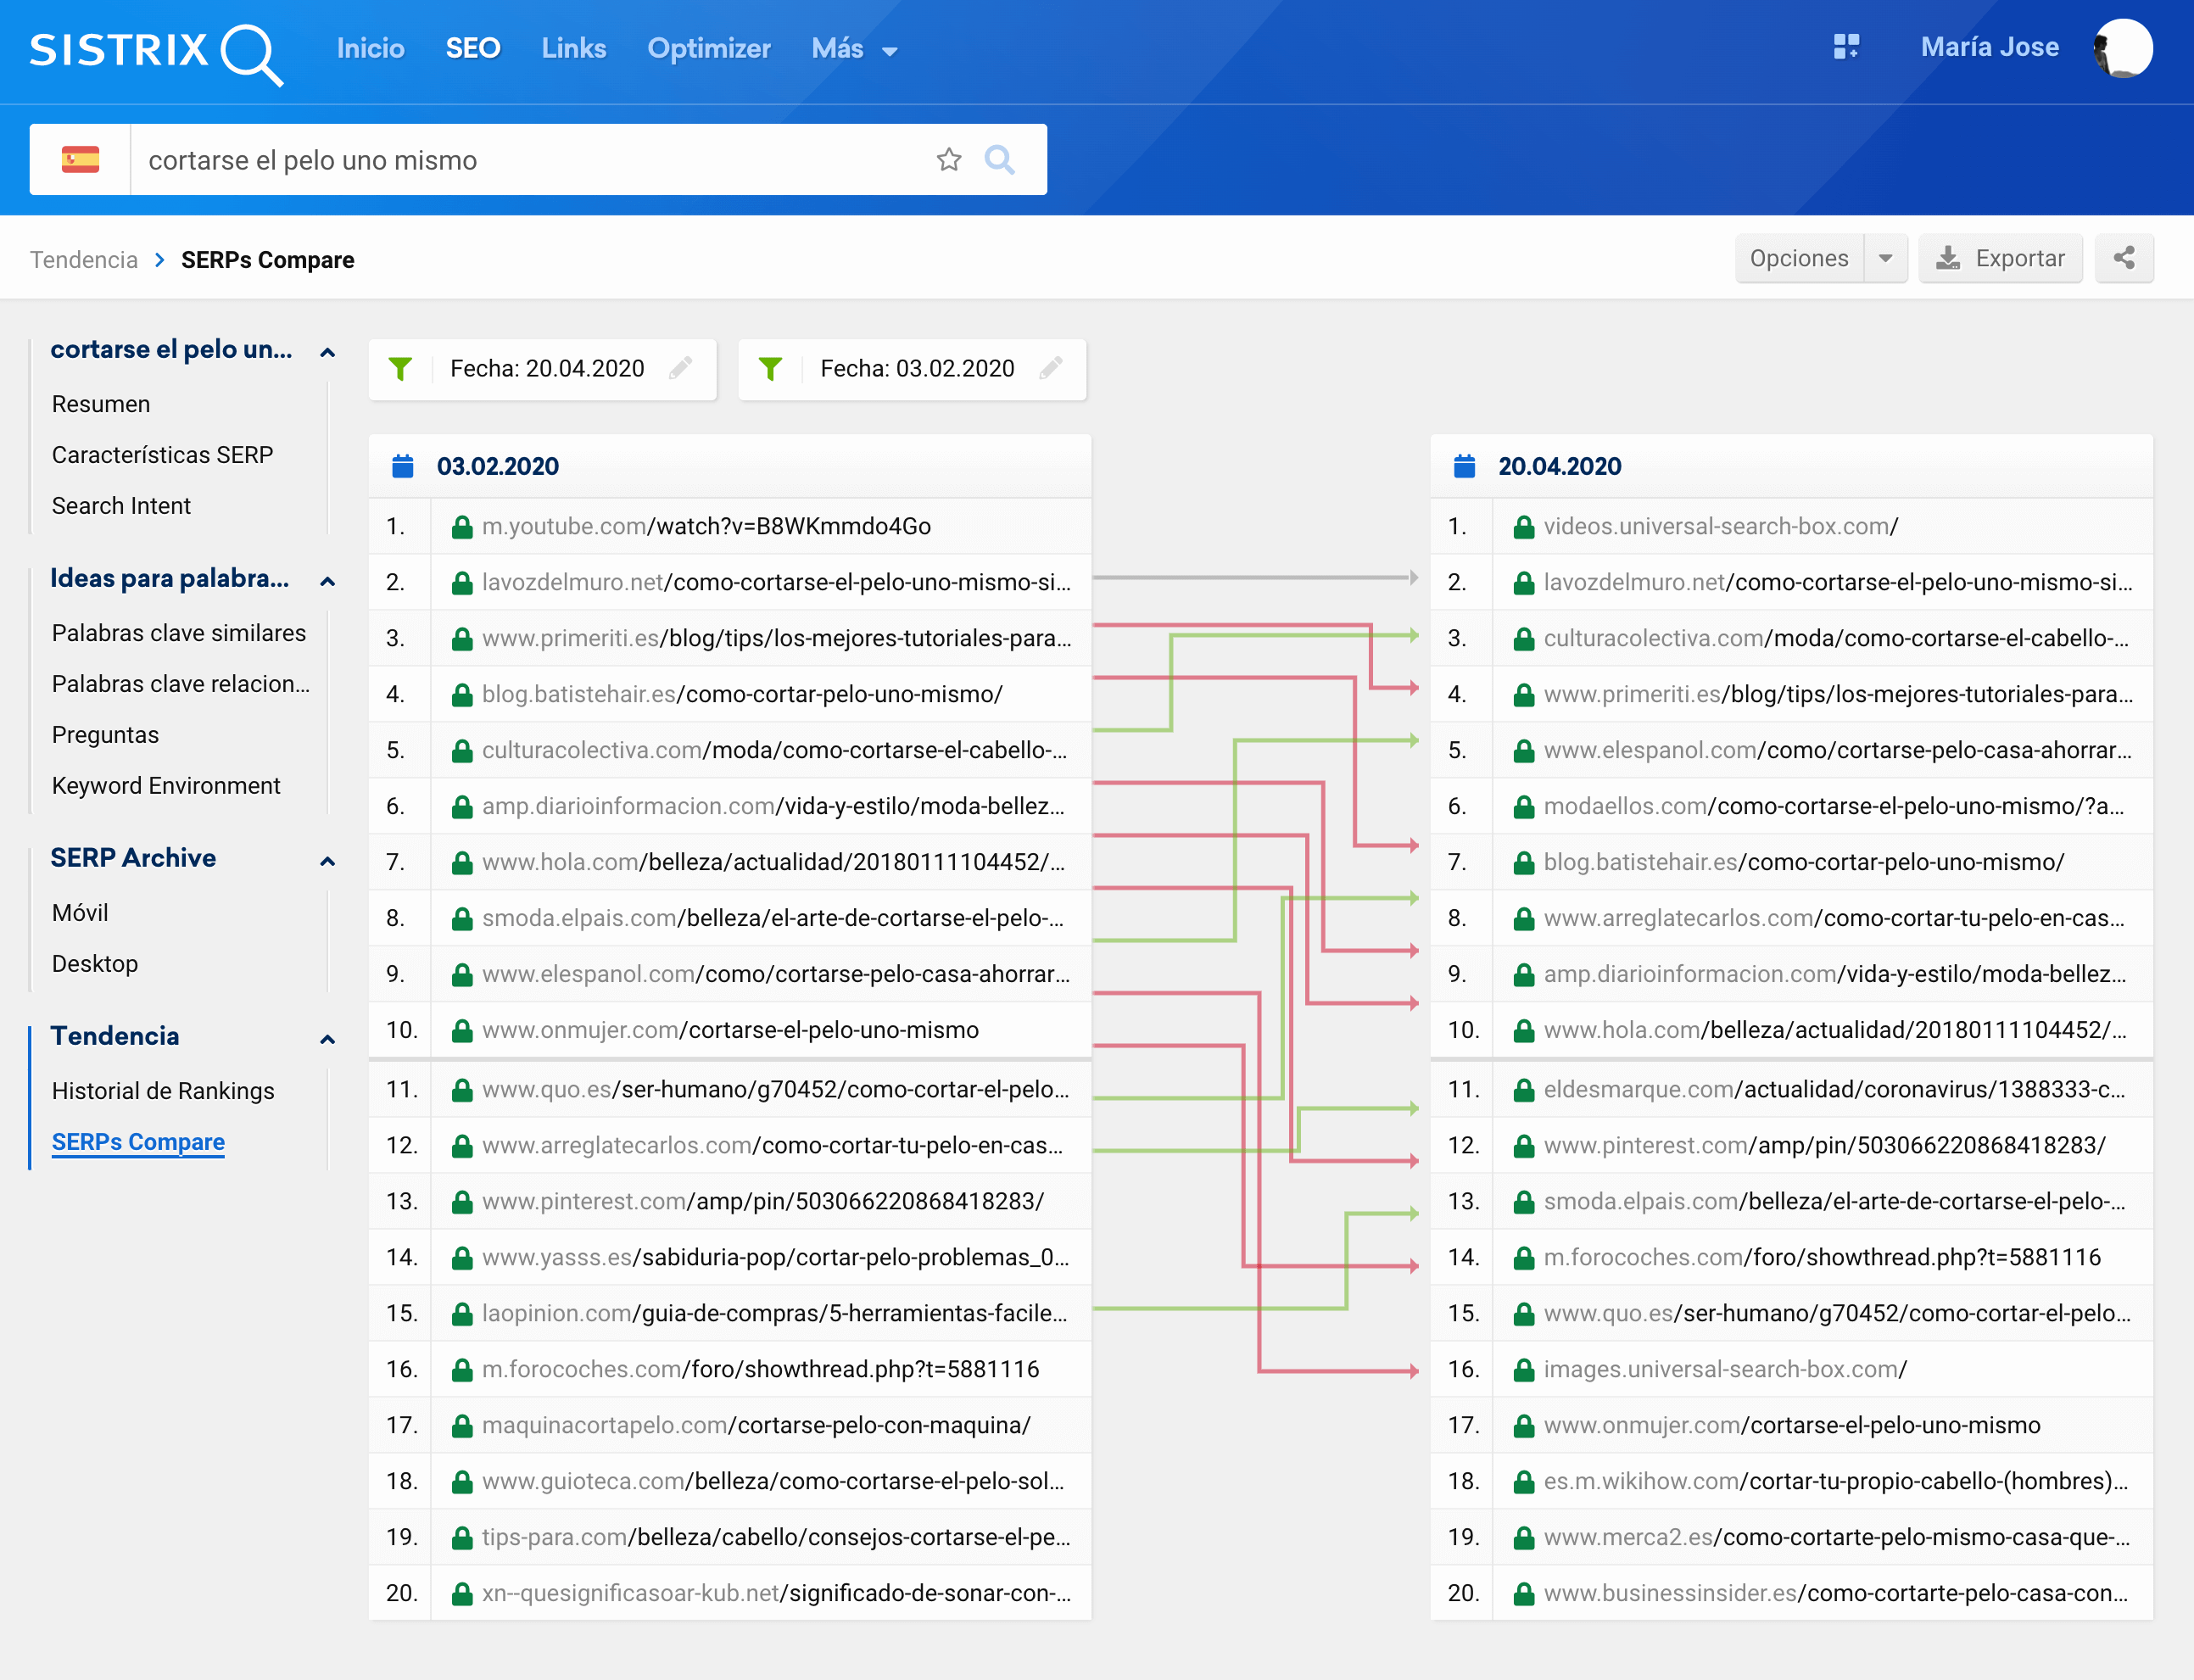Open María Jose profile avatar
2194x1680 pixels.
point(2122,48)
